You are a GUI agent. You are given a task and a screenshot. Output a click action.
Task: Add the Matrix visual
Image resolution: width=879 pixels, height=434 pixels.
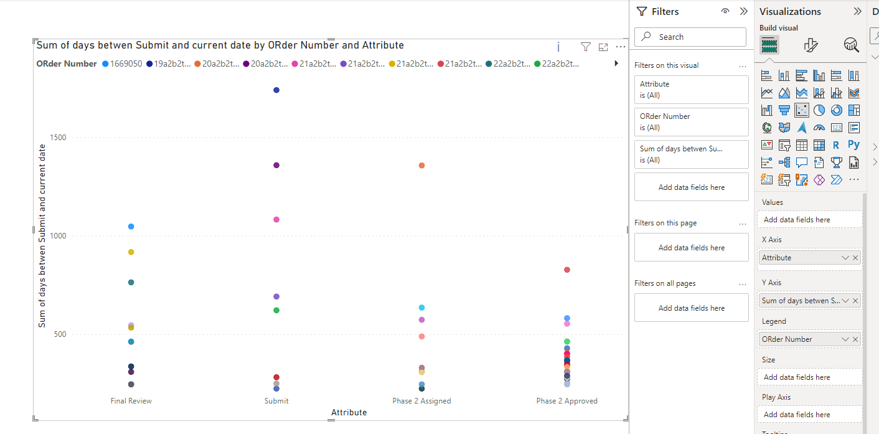[819, 145]
